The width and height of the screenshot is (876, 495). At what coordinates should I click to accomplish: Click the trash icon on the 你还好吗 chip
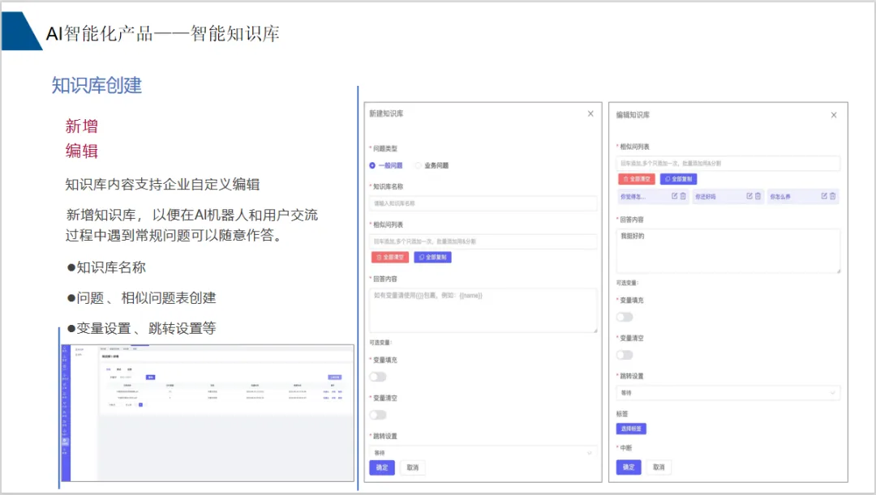tap(758, 196)
